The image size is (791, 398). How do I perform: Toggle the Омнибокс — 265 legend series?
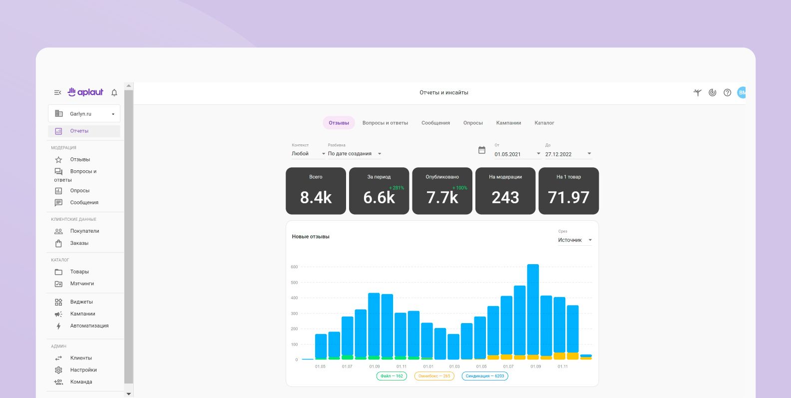pos(434,376)
